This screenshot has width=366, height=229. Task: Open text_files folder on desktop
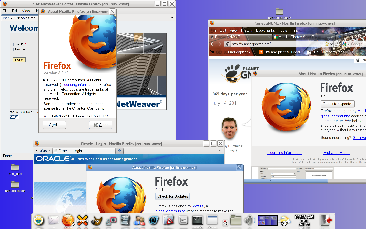15,170
